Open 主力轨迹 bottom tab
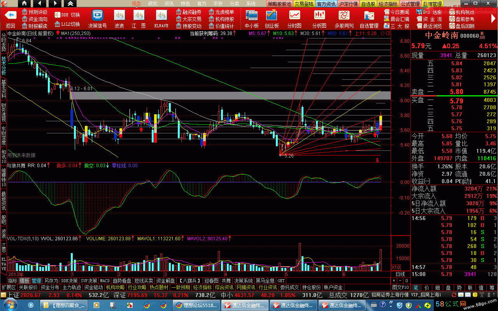 pyautogui.click(x=72, y=287)
